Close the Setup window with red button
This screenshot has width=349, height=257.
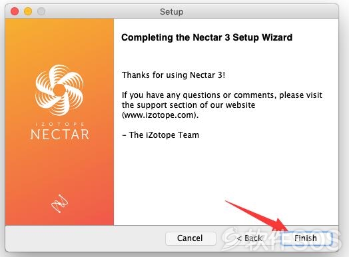click(x=15, y=11)
